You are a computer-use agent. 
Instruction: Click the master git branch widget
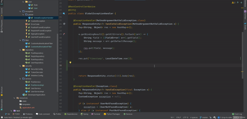(x=204, y=117)
